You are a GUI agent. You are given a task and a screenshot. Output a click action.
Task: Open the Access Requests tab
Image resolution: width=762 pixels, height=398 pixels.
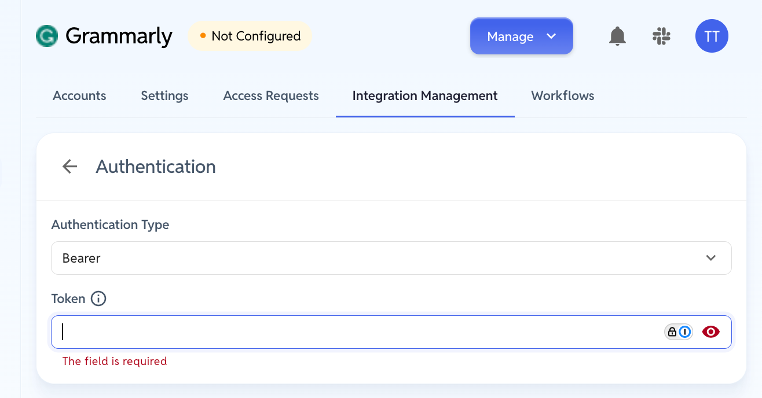coord(271,96)
